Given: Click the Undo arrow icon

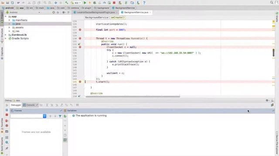Looking at the screenshot, I should coord(18,3).
